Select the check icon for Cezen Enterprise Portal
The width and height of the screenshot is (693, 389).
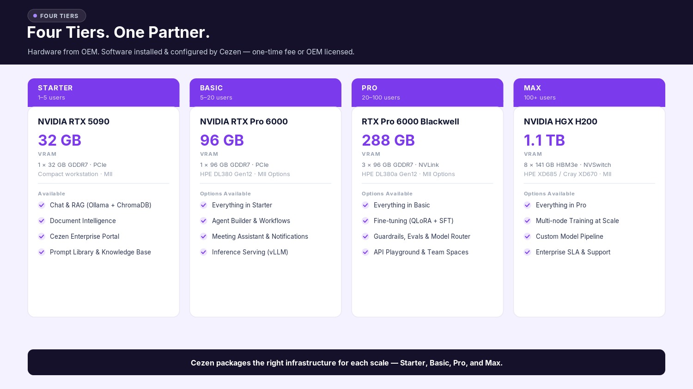[x=42, y=236]
